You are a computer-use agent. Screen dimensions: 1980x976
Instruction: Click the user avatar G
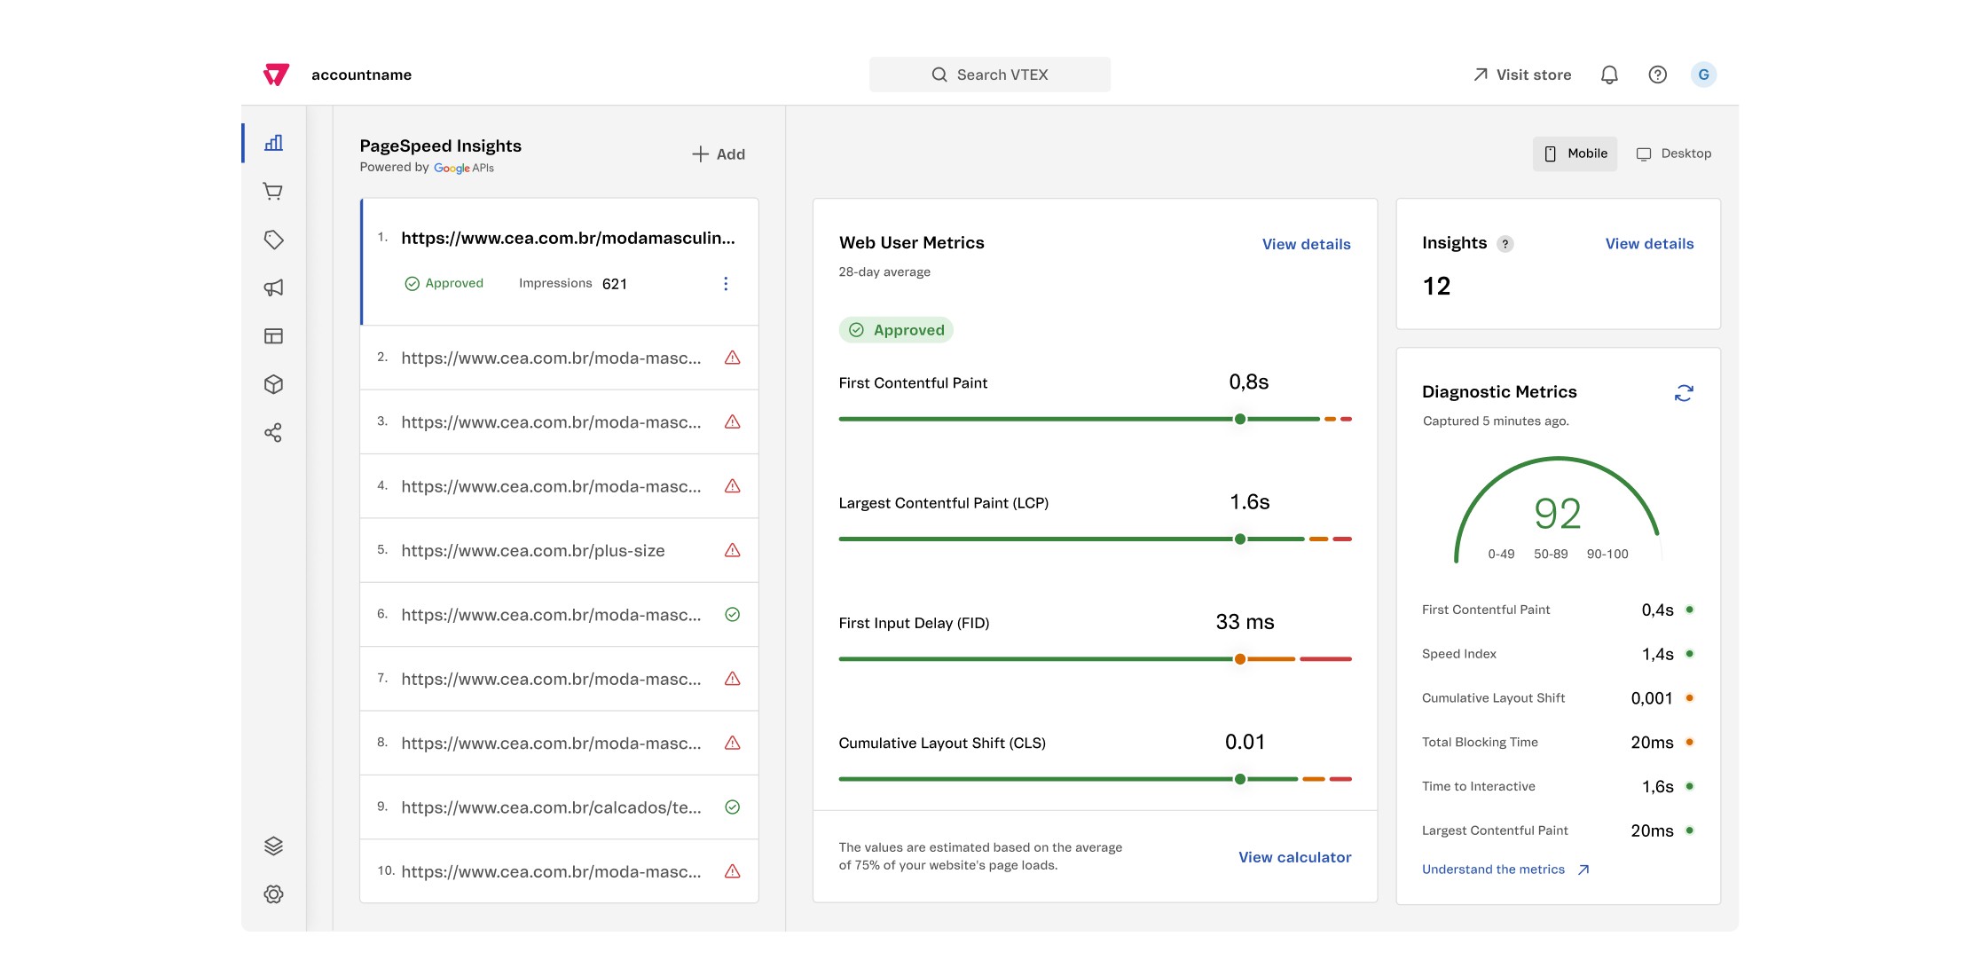1703,75
